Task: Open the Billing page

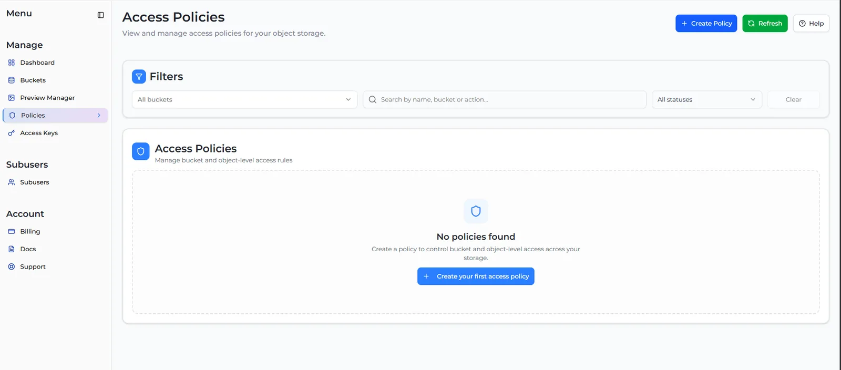Action: (55, 231)
